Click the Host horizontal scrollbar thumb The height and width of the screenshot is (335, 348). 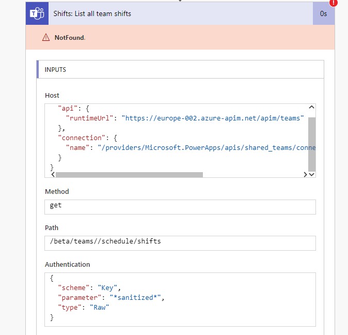129,175
